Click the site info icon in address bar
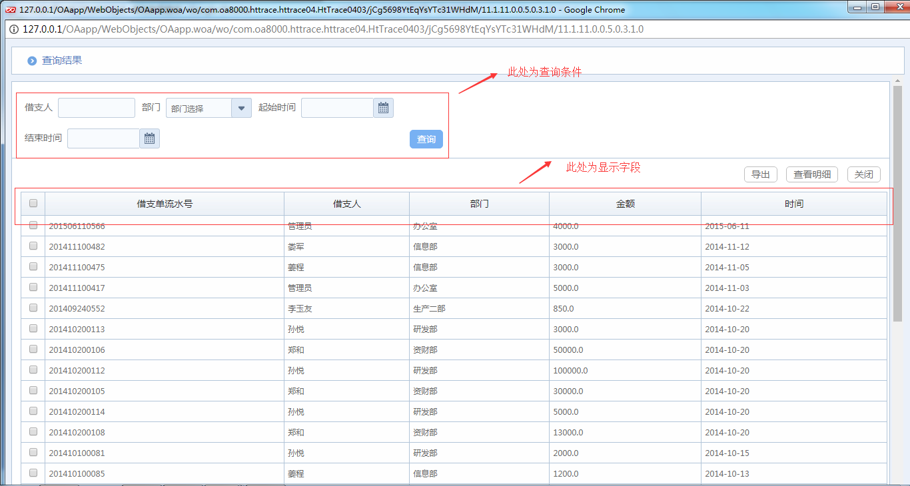Screen dimensions: 910x486 click(x=13, y=29)
